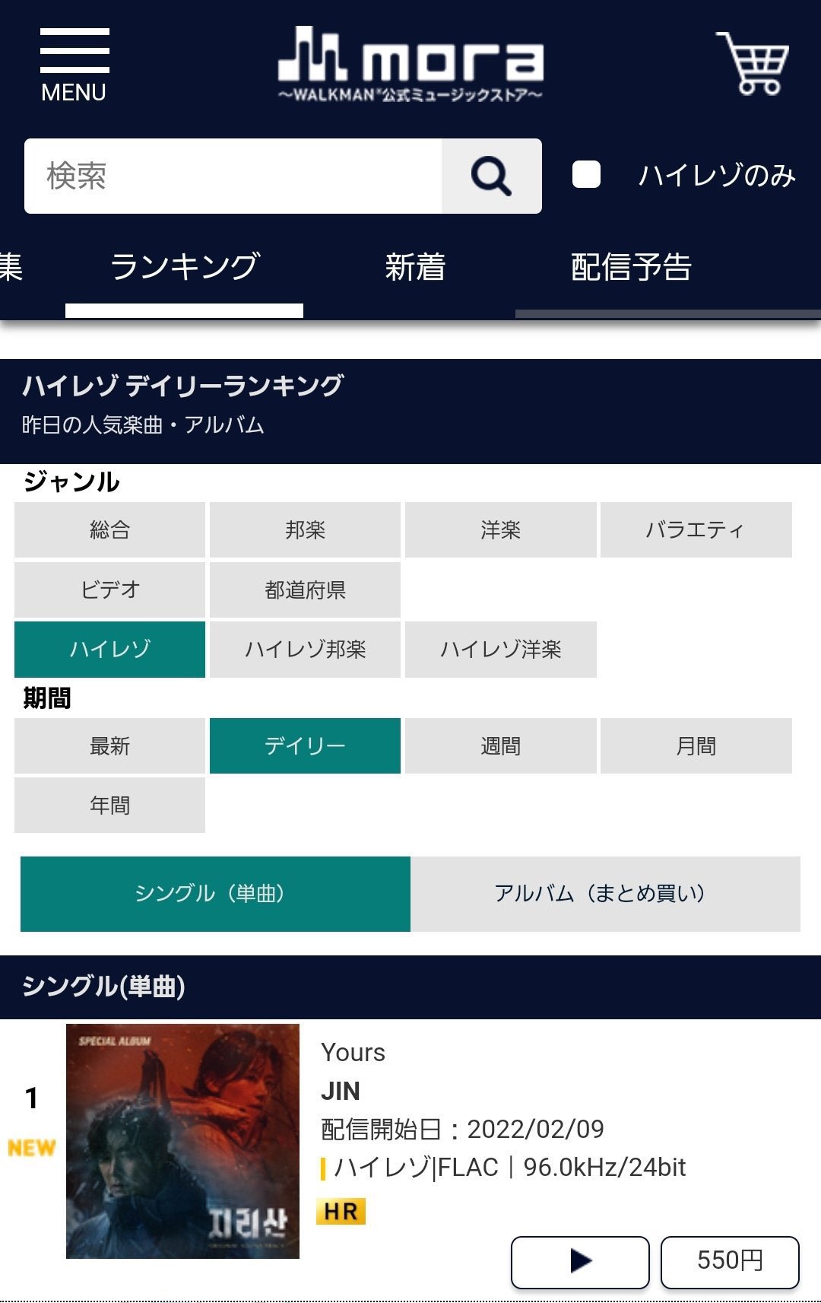Select the ビデオ genre

(x=109, y=590)
